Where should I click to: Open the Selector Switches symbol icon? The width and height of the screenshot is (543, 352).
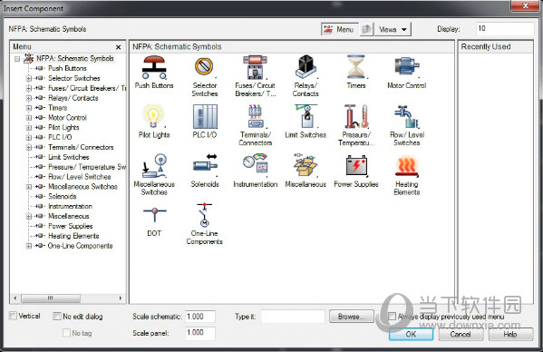pos(204,67)
